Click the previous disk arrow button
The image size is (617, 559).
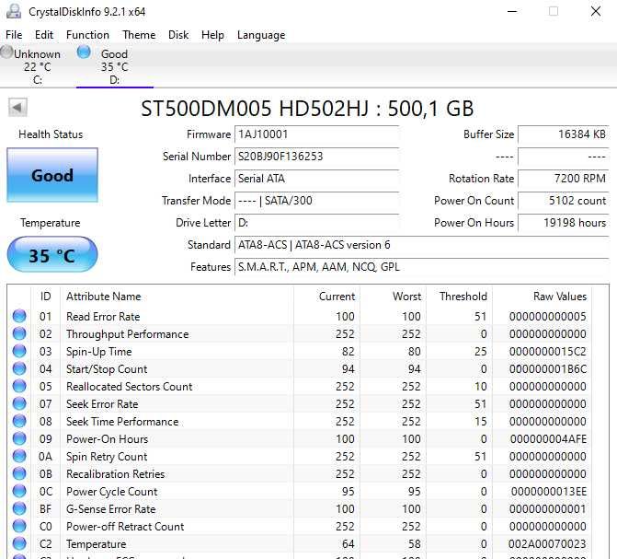pyautogui.click(x=17, y=107)
